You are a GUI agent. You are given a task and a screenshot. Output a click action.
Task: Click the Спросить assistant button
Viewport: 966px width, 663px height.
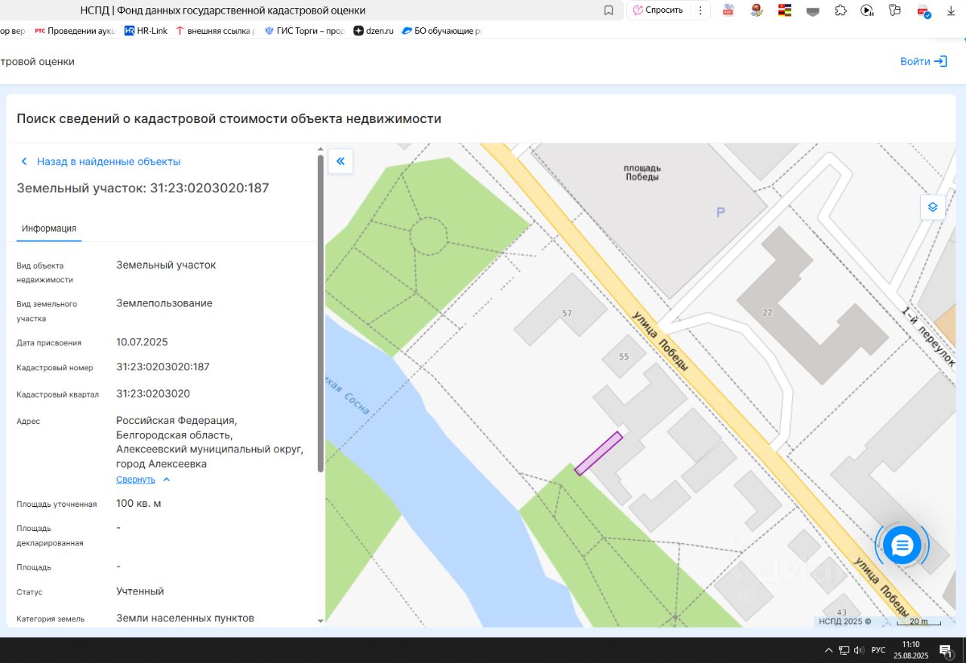(658, 11)
